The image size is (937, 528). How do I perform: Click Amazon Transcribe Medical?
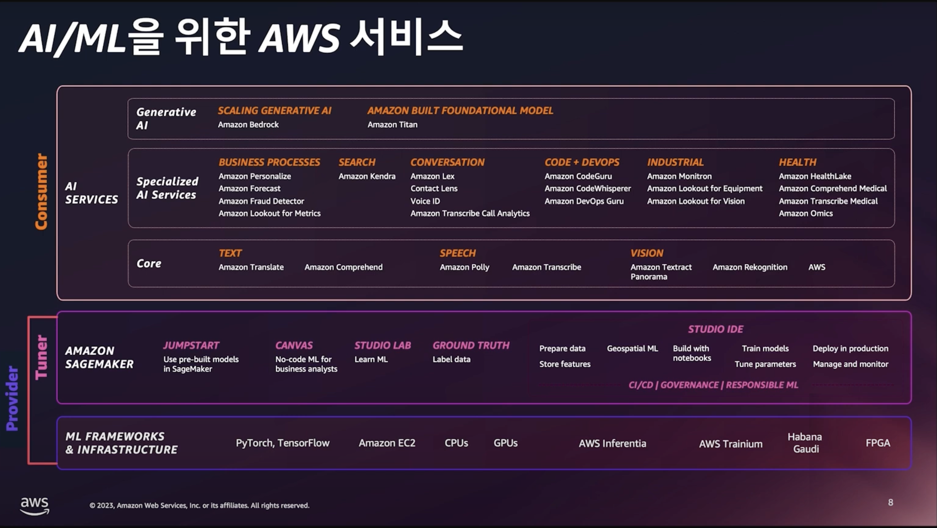coord(828,201)
